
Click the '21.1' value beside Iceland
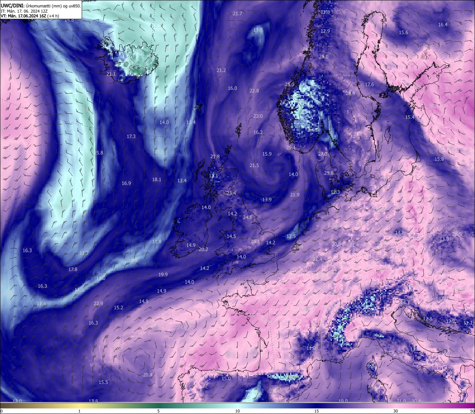(111, 74)
